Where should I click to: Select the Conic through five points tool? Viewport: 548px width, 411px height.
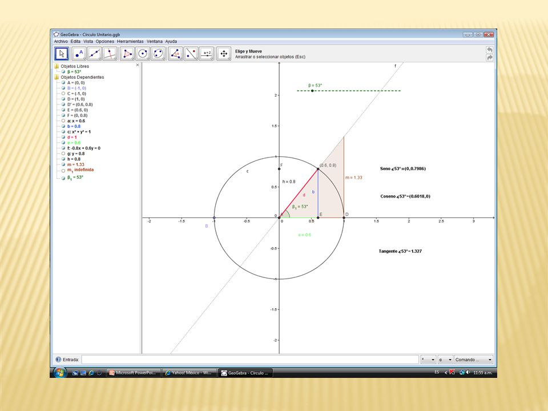(158, 54)
